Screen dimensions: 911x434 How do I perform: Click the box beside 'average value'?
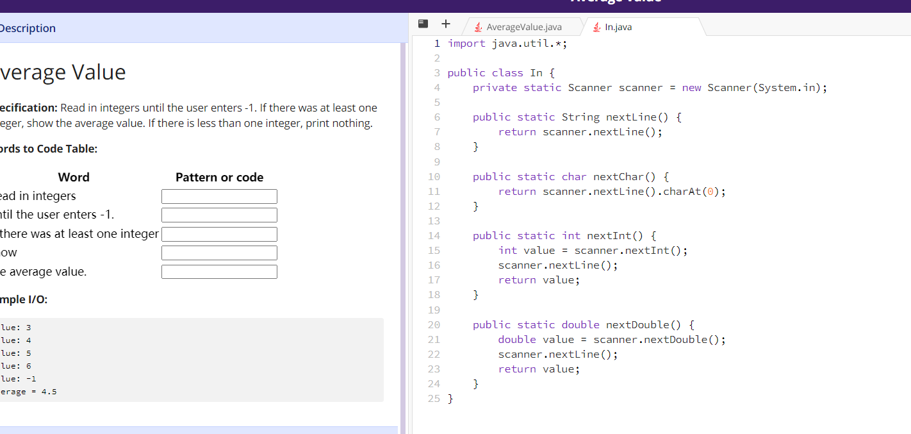click(219, 272)
